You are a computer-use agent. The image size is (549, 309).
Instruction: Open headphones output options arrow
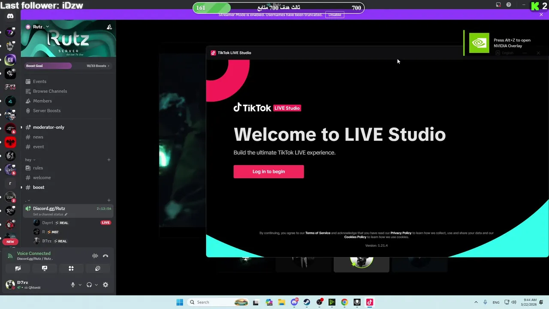(96, 285)
